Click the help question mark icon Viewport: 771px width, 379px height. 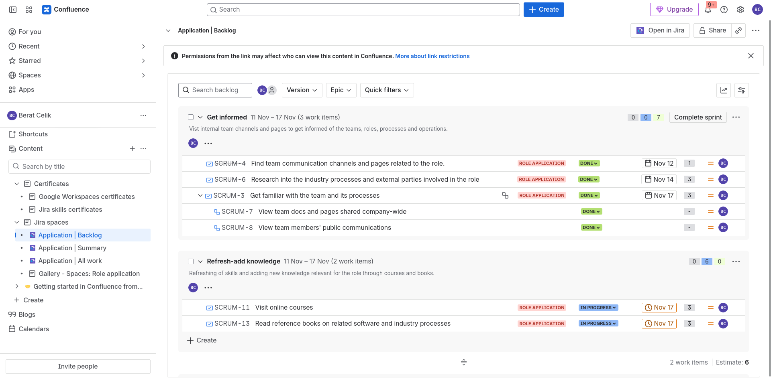[724, 10]
